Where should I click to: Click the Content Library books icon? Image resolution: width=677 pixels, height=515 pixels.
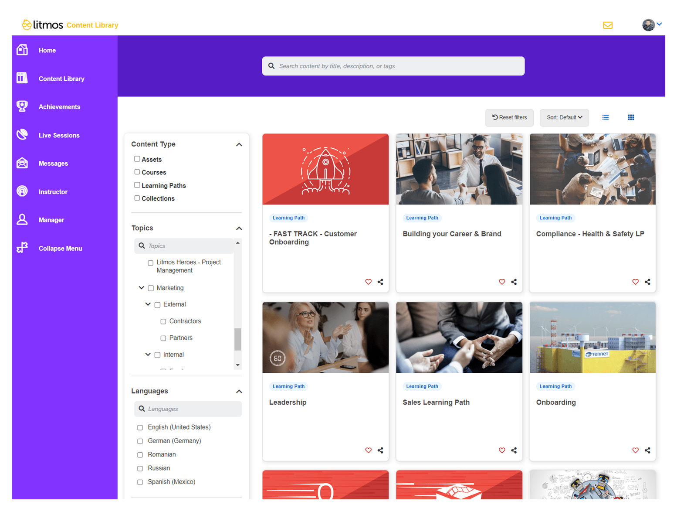coord(22,78)
